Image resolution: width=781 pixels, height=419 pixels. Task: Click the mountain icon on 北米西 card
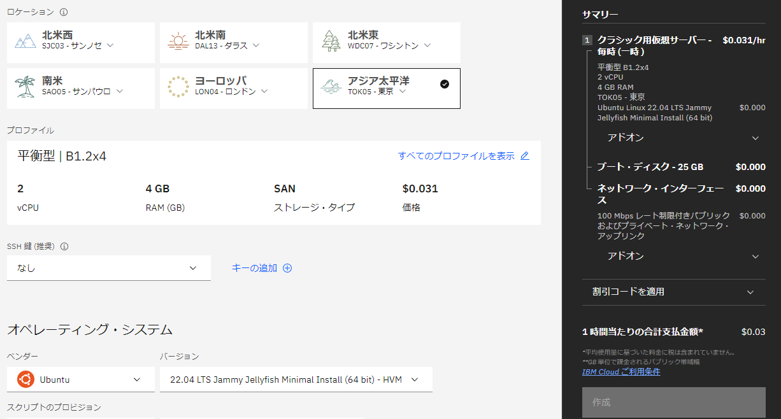25,41
